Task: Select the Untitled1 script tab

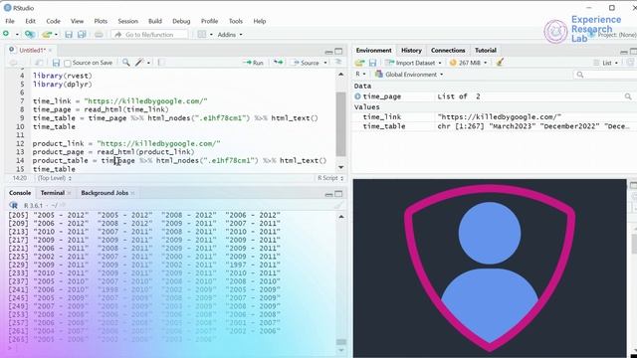Action: [32, 51]
